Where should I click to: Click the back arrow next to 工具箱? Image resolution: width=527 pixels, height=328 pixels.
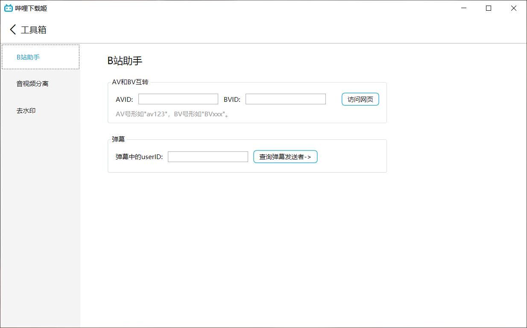tap(13, 30)
